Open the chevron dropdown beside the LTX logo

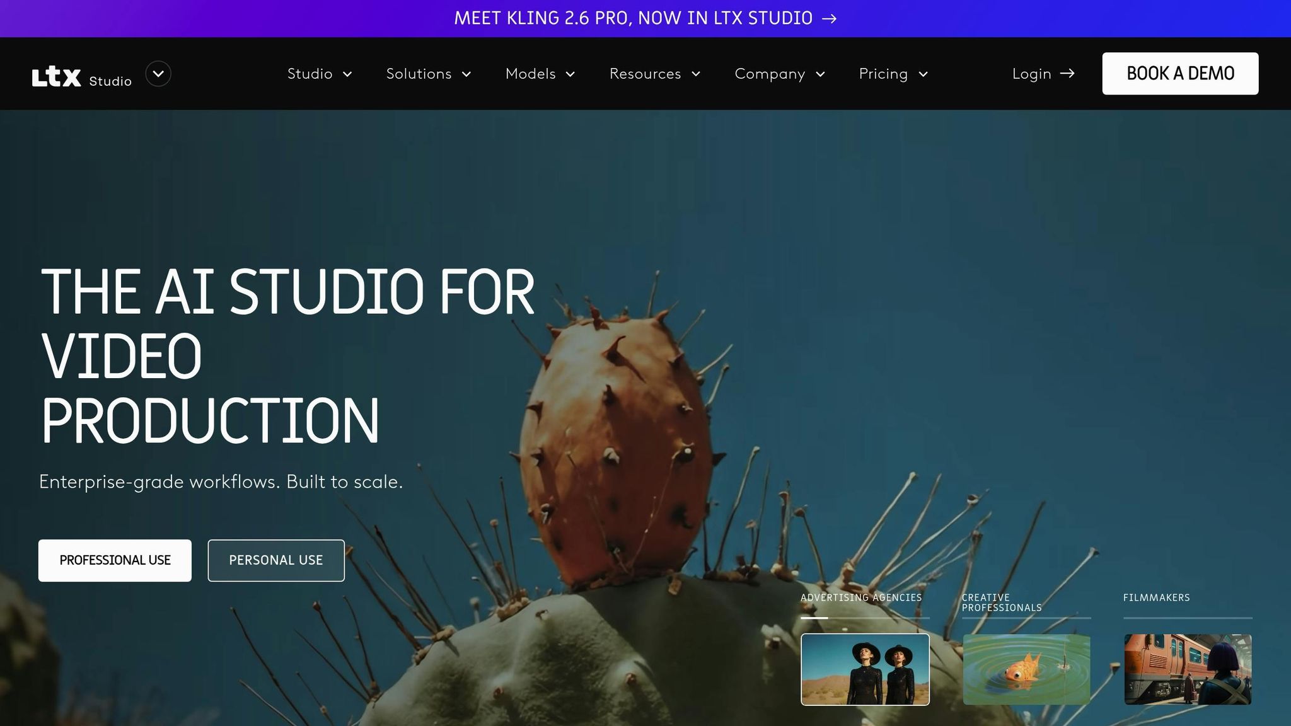pos(158,74)
